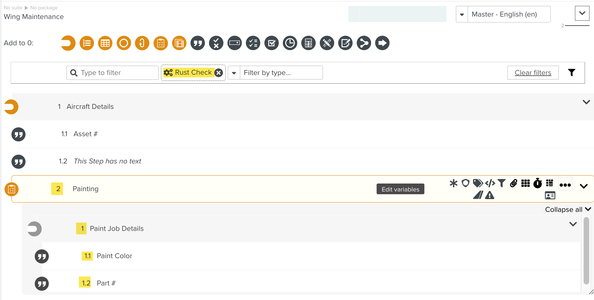Screen dimensions: 594x300
Task: Click the gray section icon beside Paint Job Details
Action: coord(35,229)
